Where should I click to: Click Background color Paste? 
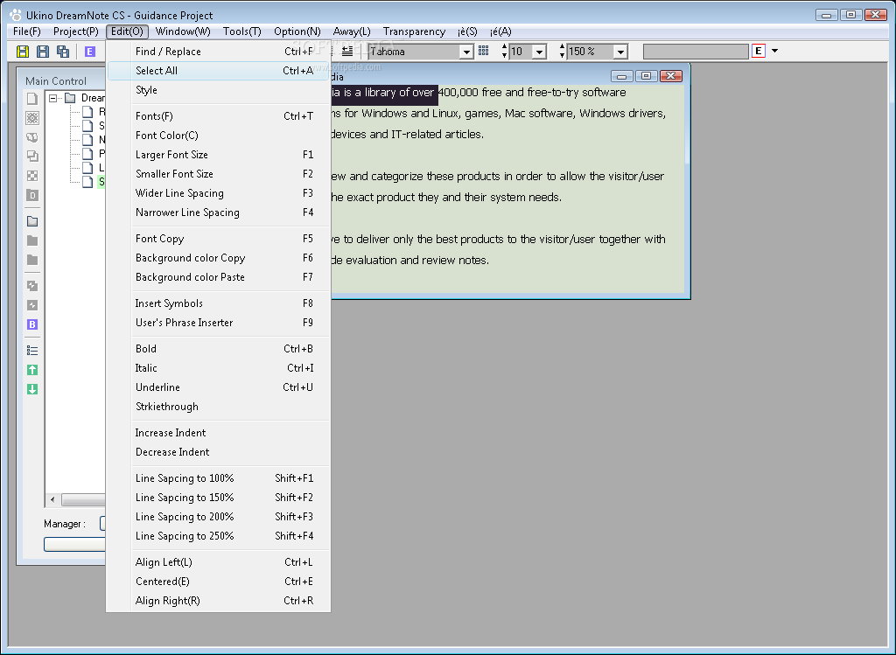tap(218, 277)
